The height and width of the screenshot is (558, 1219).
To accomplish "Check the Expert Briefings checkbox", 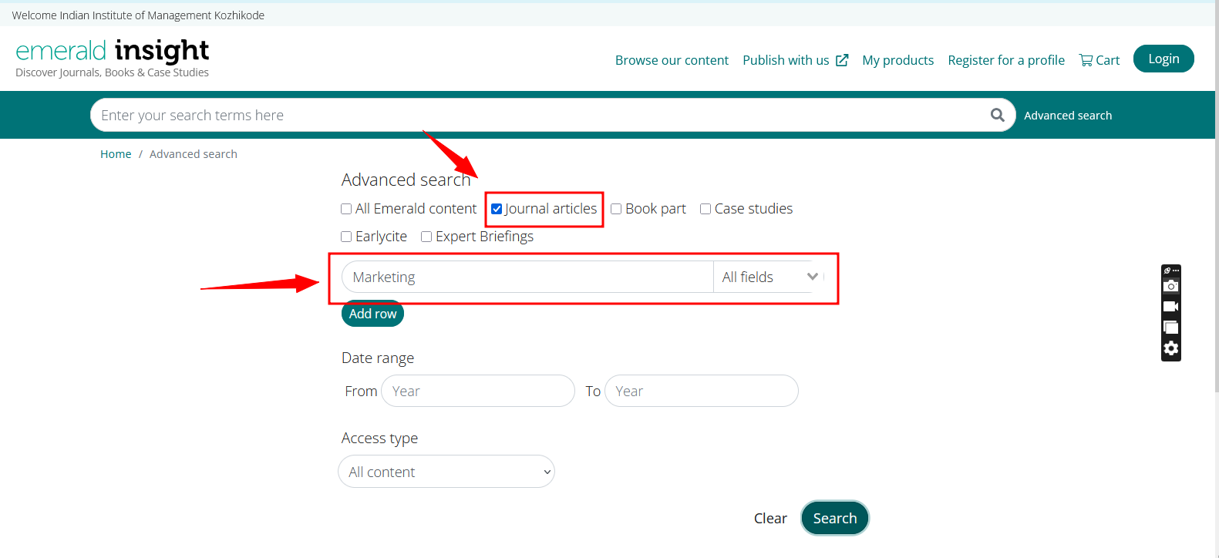I will point(426,237).
